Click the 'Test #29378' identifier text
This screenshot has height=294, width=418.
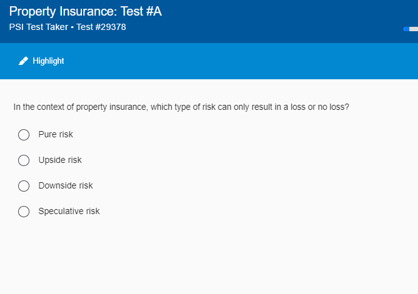101,27
